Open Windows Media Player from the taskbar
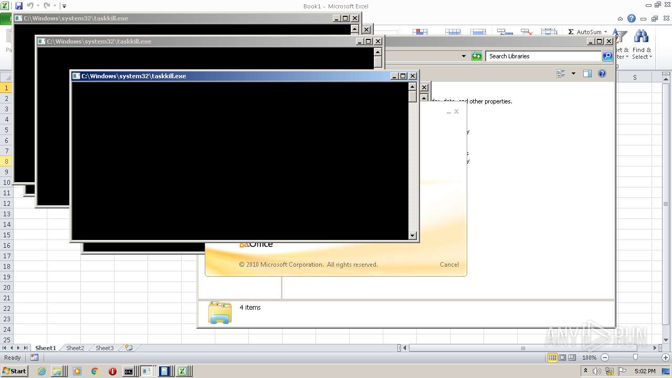 click(x=77, y=371)
